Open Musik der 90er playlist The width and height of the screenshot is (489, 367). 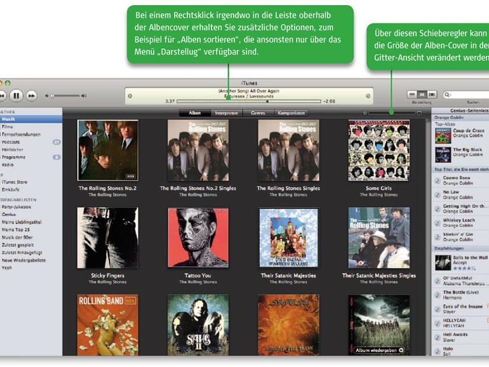(31, 237)
